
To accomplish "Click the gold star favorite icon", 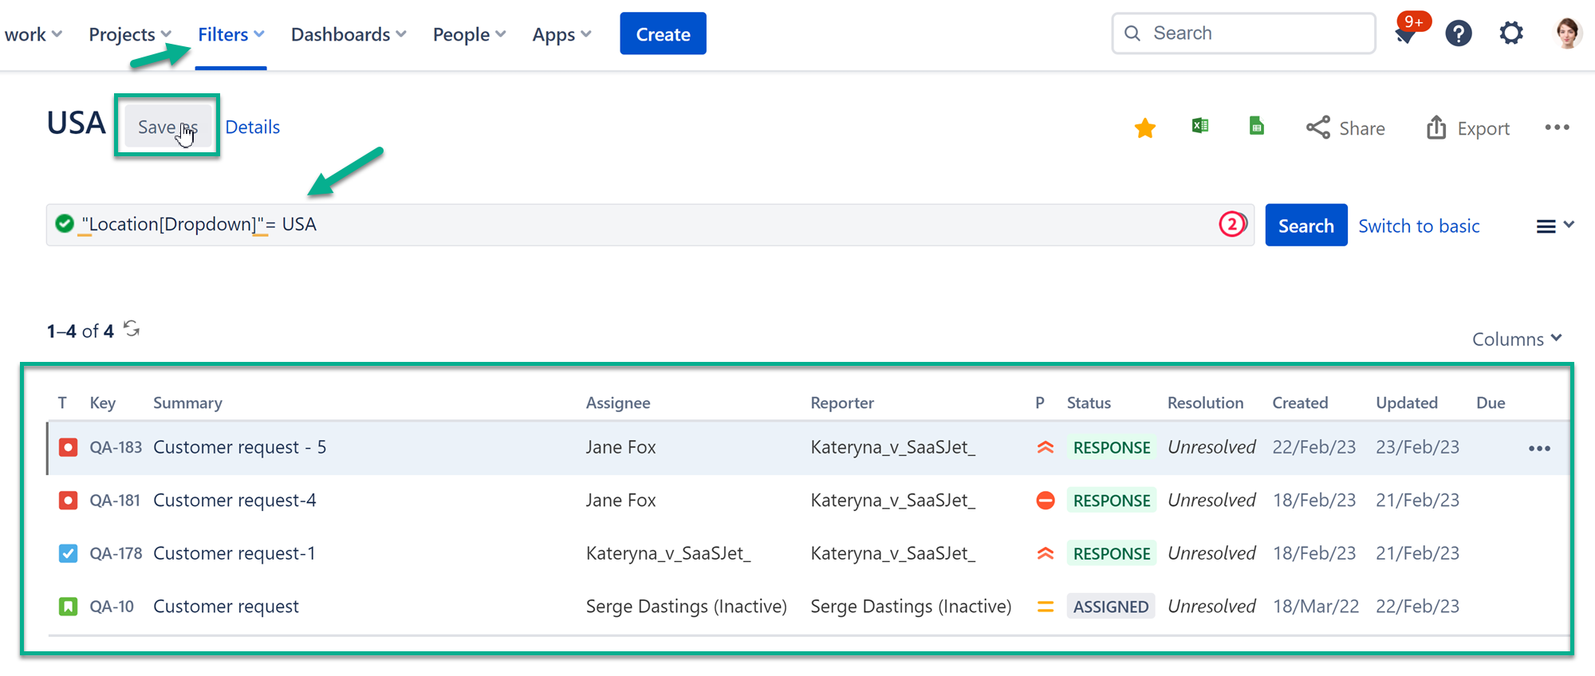I will coord(1144,128).
